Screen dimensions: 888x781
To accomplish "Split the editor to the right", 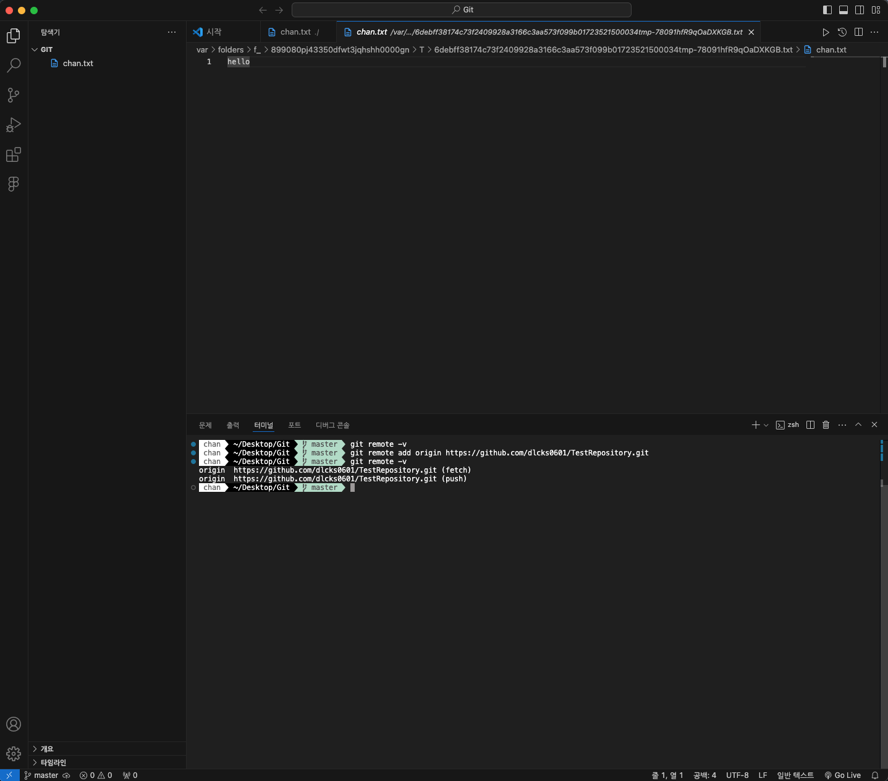I will pos(858,32).
